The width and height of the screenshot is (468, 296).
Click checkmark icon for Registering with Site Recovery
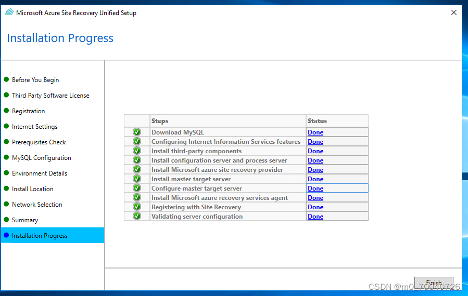(137, 207)
